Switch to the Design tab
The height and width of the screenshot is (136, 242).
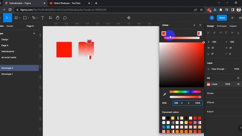pyautogui.click(x=210, y=26)
